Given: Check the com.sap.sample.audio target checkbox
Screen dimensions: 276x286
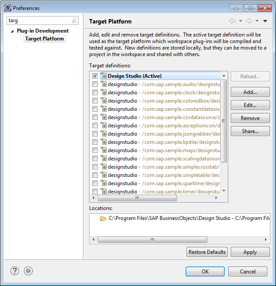Looking at the screenshot, I should (x=95, y=84).
